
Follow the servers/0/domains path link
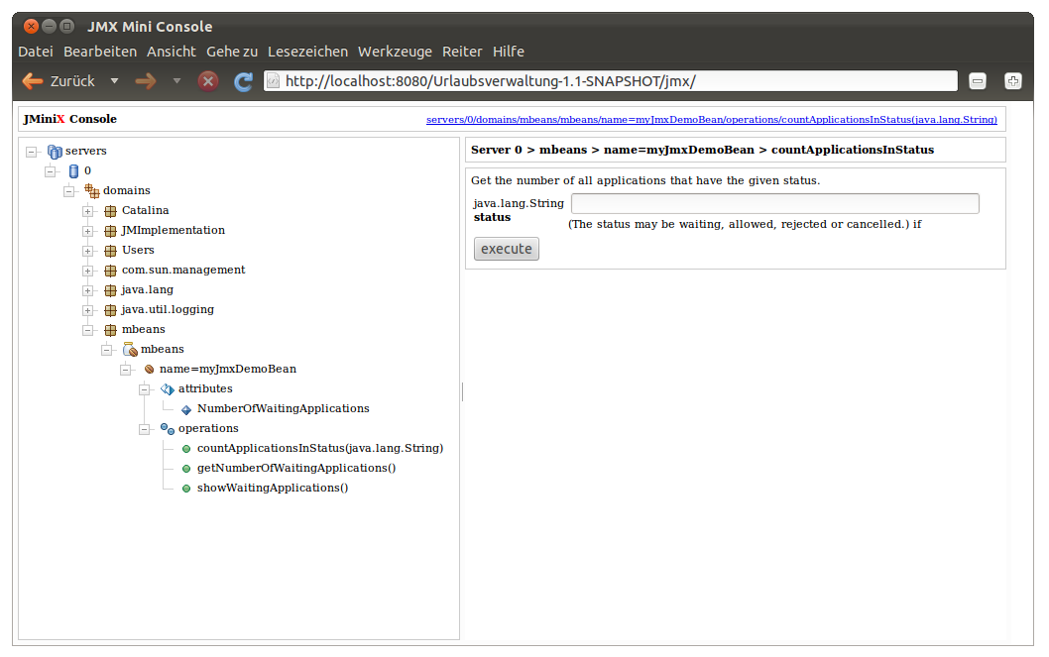click(x=711, y=120)
